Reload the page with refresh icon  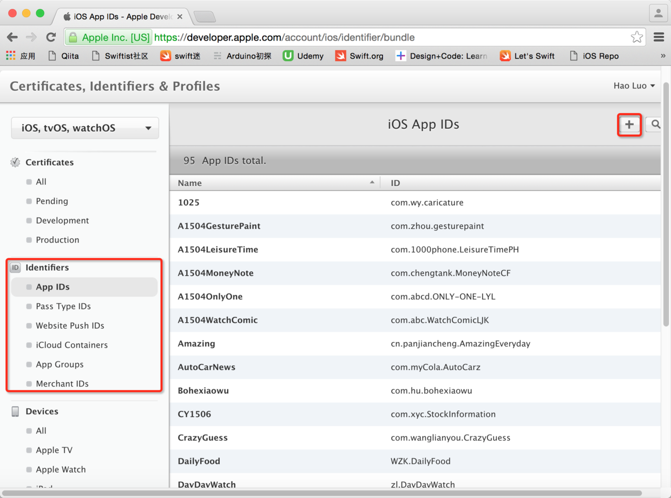pyautogui.click(x=51, y=37)
